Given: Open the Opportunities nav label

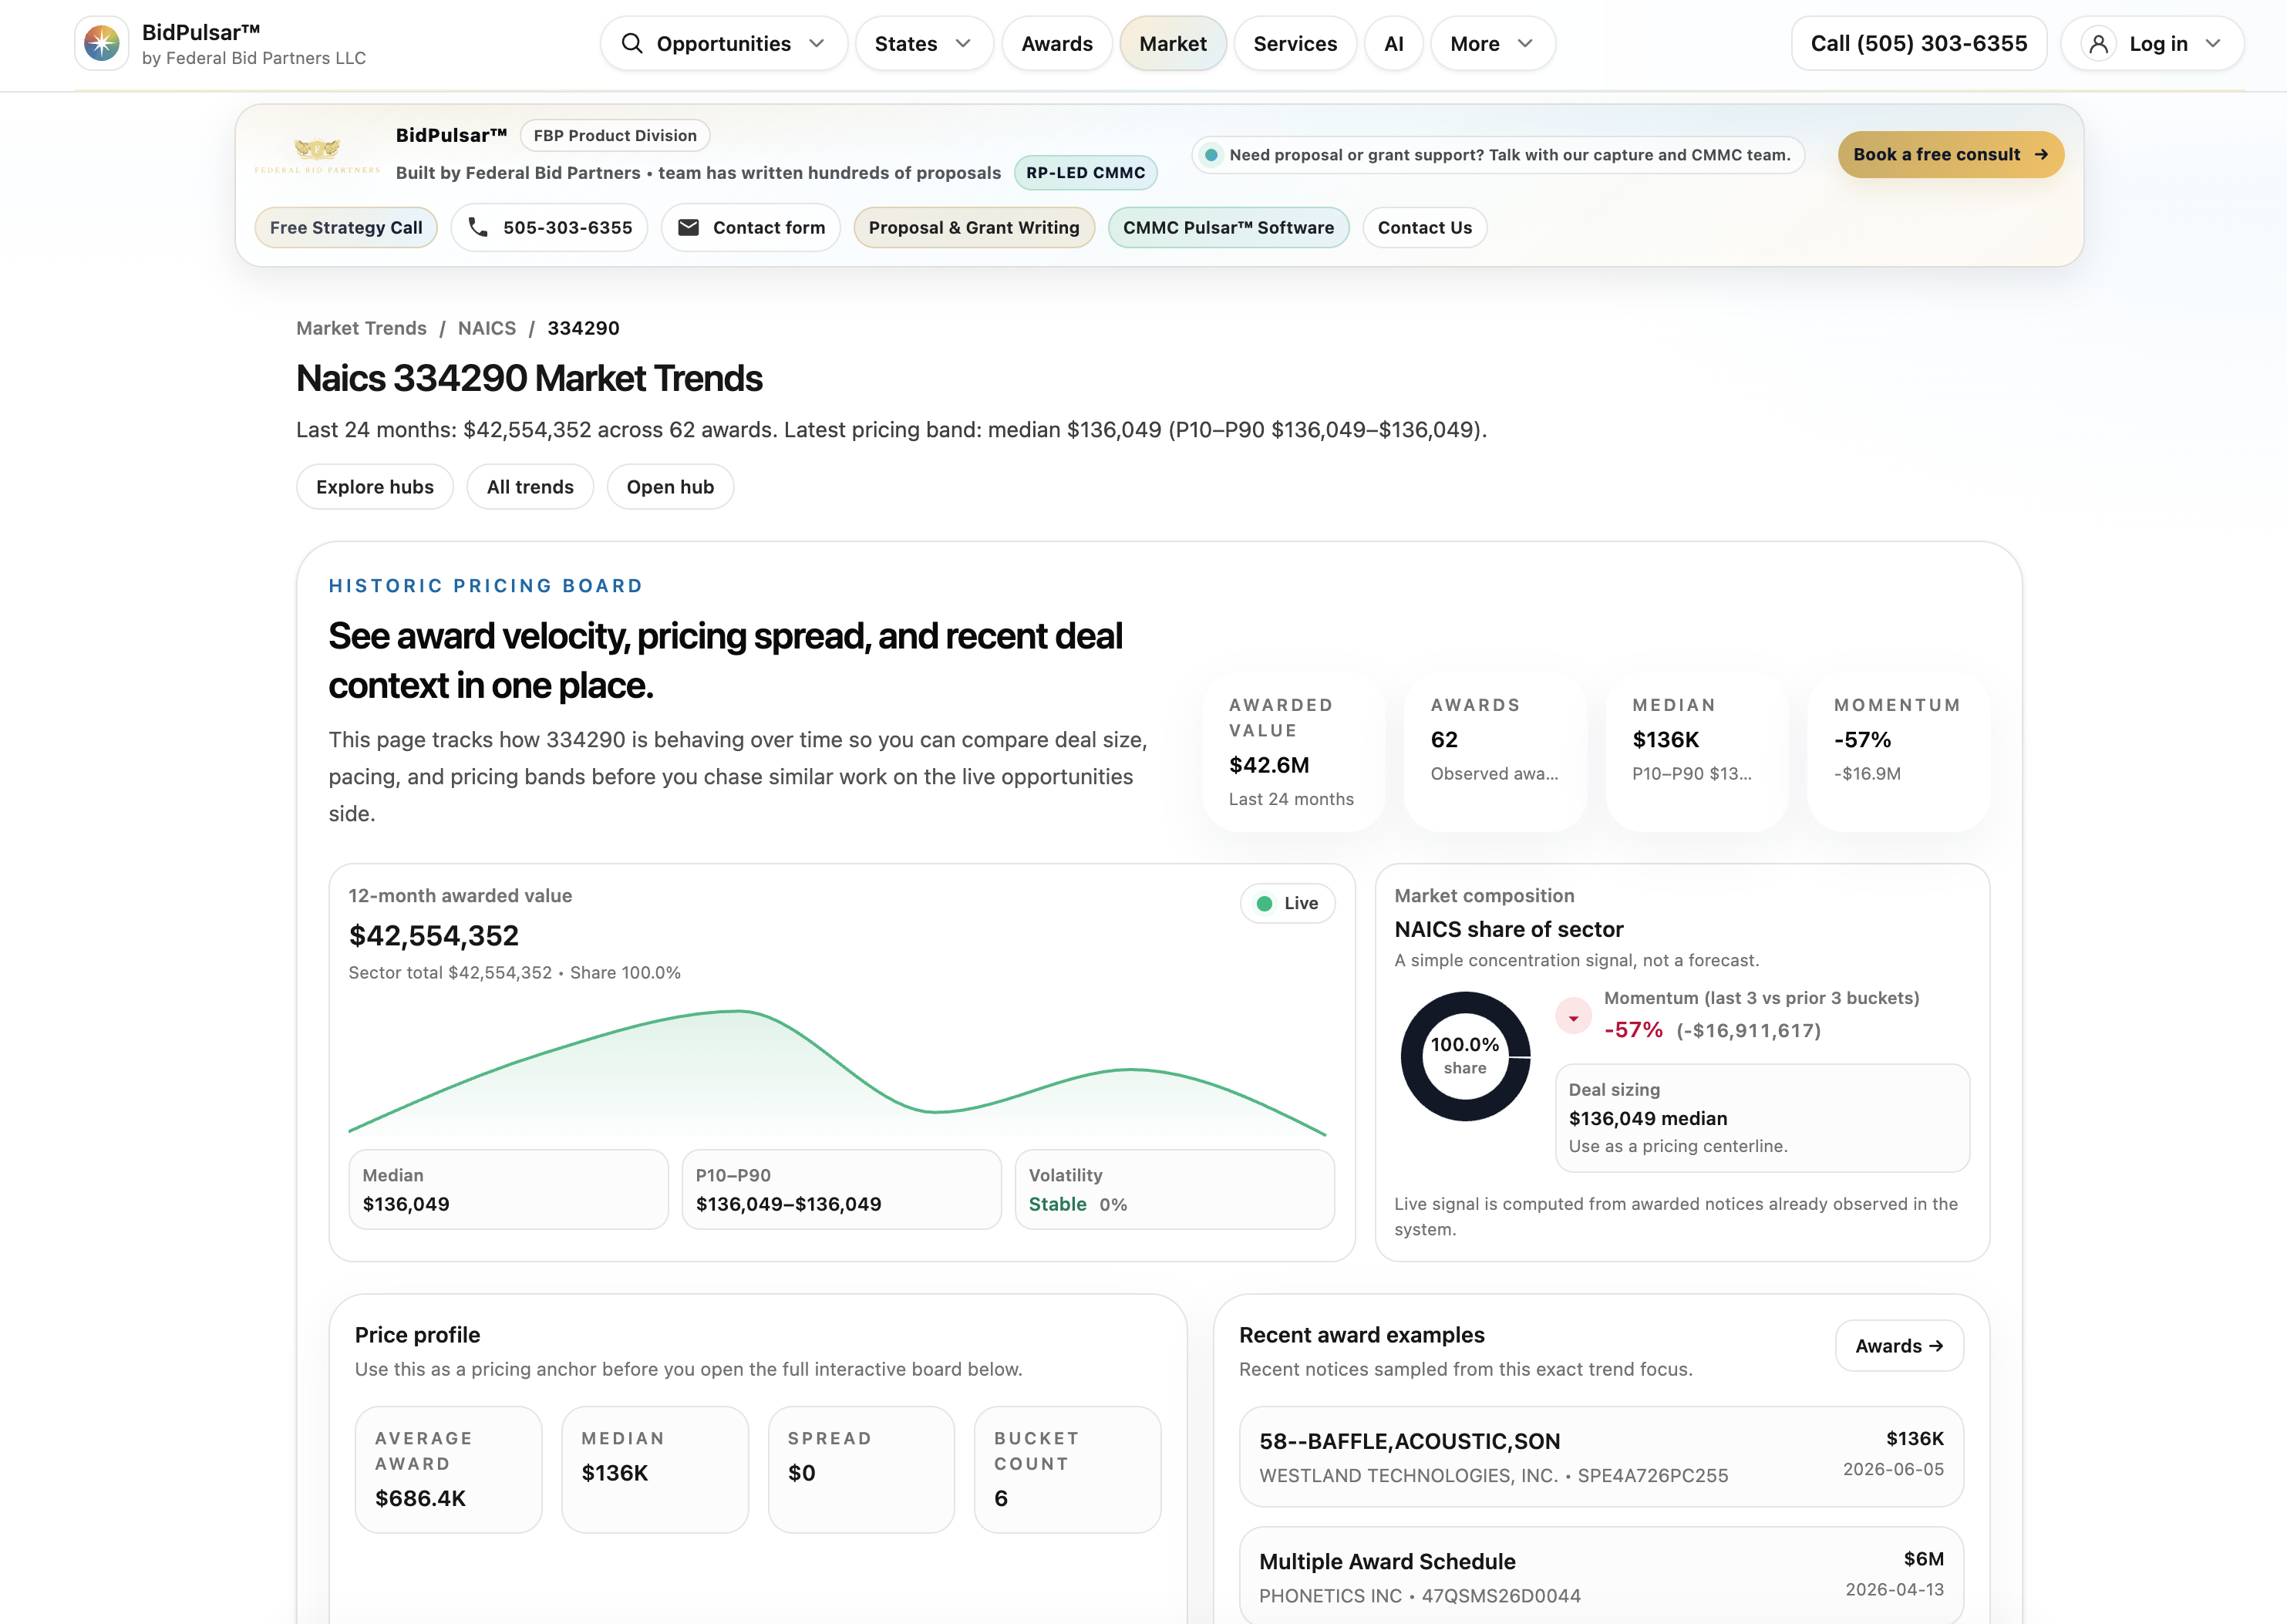Looking at the screenshot, I should (724, 44).
